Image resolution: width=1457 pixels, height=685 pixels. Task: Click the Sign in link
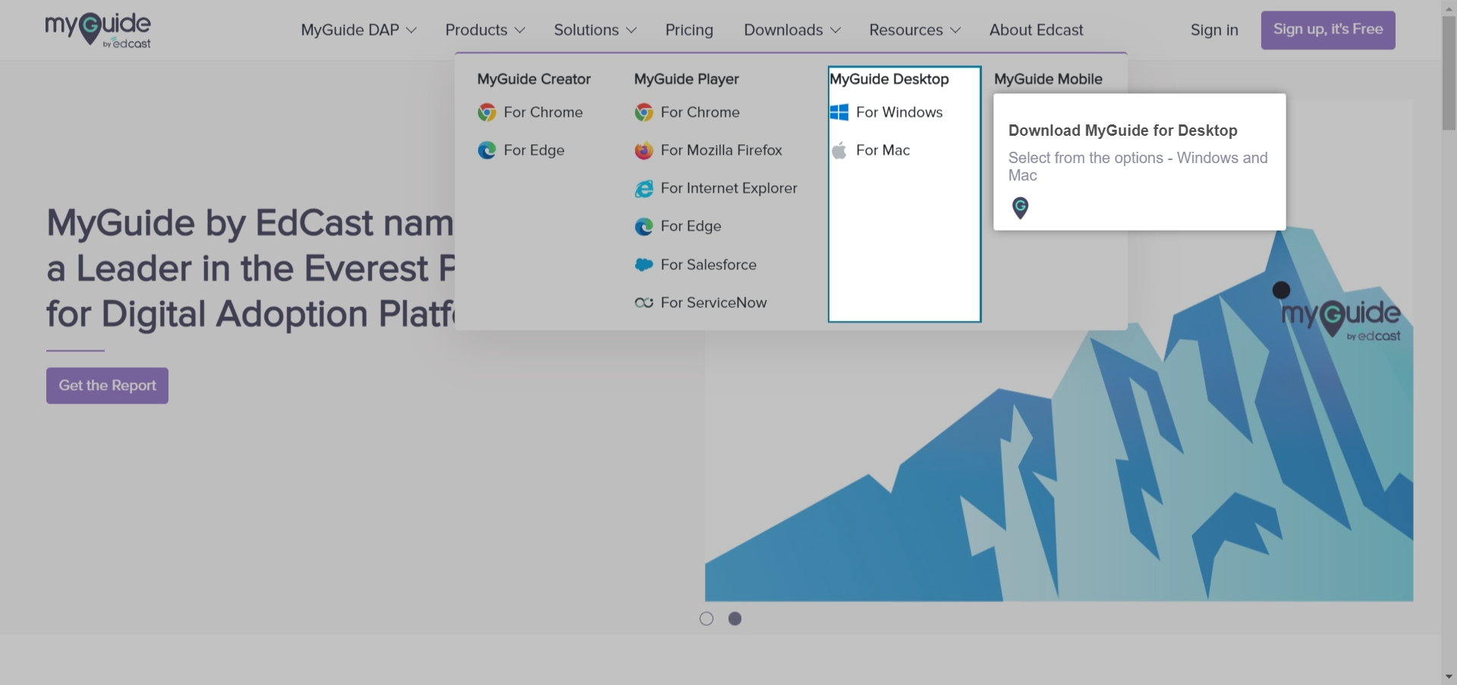tap(1214, 30)
